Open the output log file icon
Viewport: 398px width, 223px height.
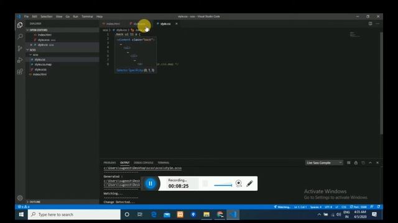tap(363, 162)
